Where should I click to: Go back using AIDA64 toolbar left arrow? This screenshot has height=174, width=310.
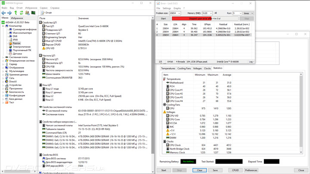[3, 13]
